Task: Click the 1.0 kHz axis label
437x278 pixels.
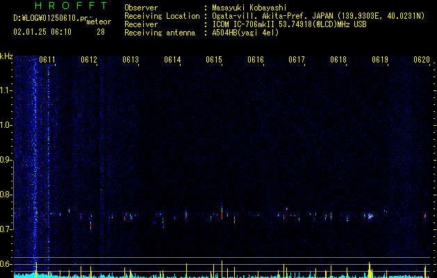Action: pyautogui.click(x=6, y=125)
